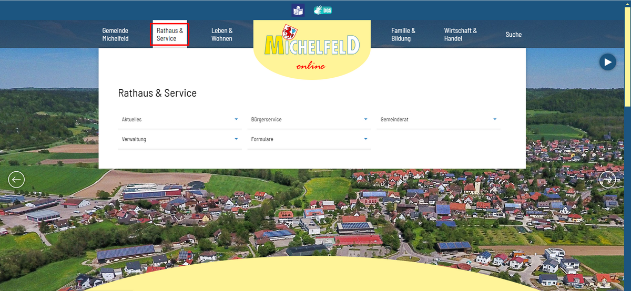Go to previous slide with left arrow
The width and height of the screenshot is (631, 291).
[x=16, y=180]
